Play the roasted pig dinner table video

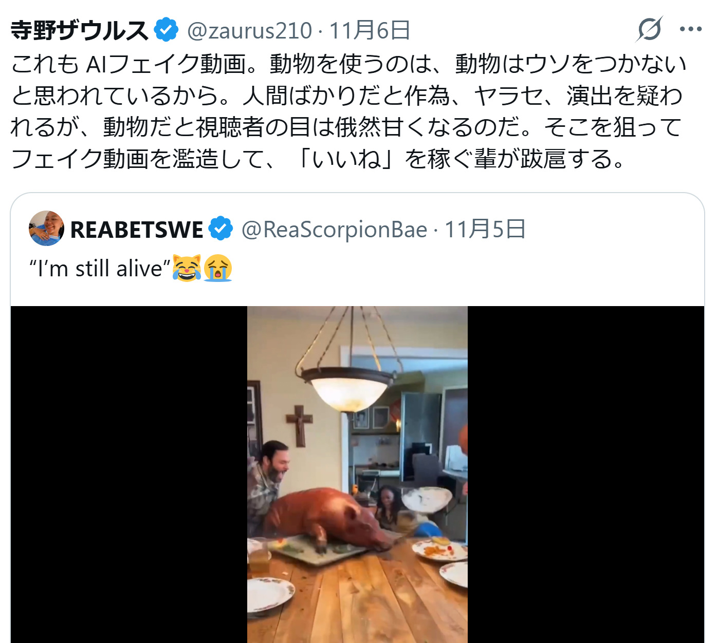357,475
